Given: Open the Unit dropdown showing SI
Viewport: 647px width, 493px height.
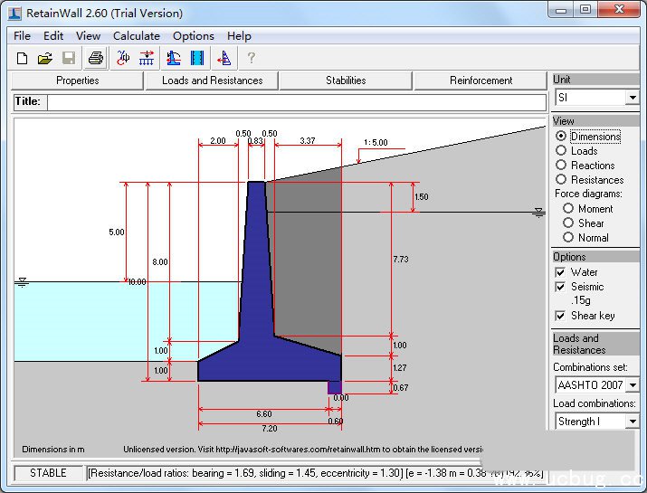Looking at the screenshot, I should (x=632, y=98).
